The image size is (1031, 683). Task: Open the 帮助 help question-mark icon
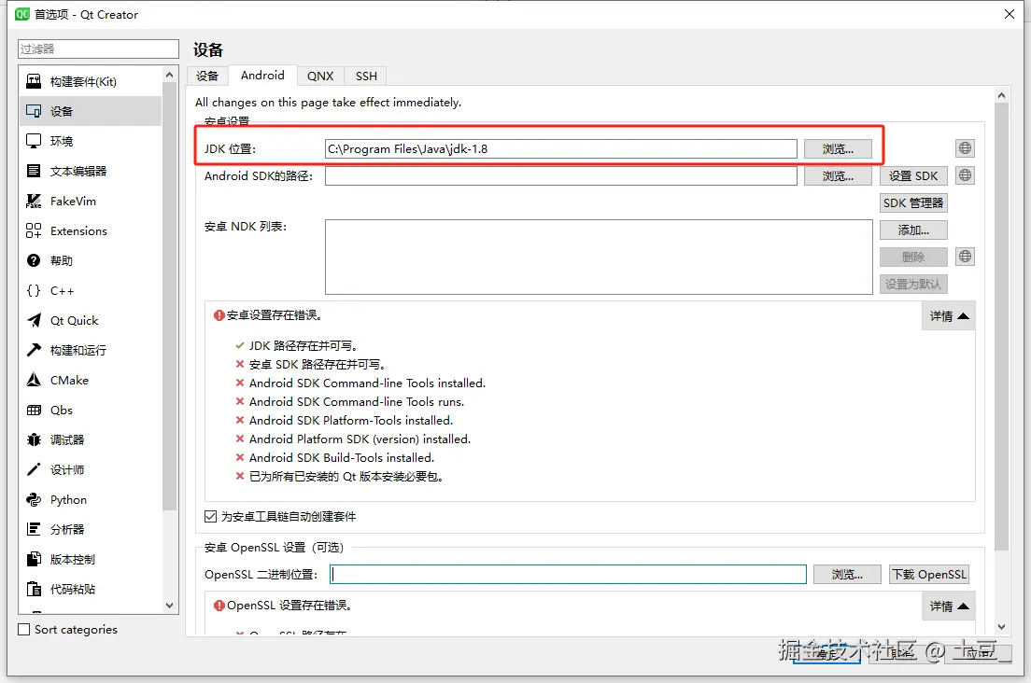(x=34, y=260)
